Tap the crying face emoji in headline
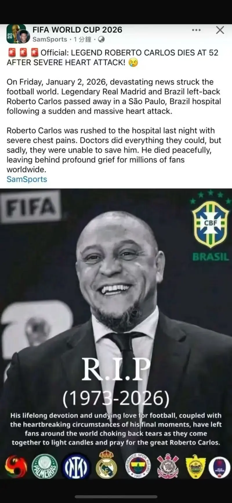 [x=133, y=62]
